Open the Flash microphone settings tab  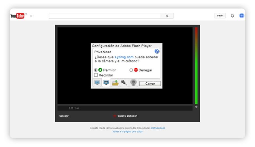pyautogui.click(x=124, y=83)
